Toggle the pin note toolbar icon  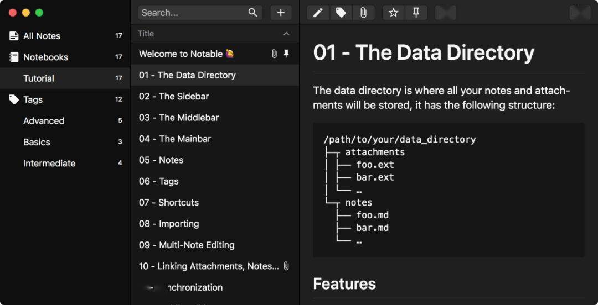pyautogui.click(x=416, y=13)
